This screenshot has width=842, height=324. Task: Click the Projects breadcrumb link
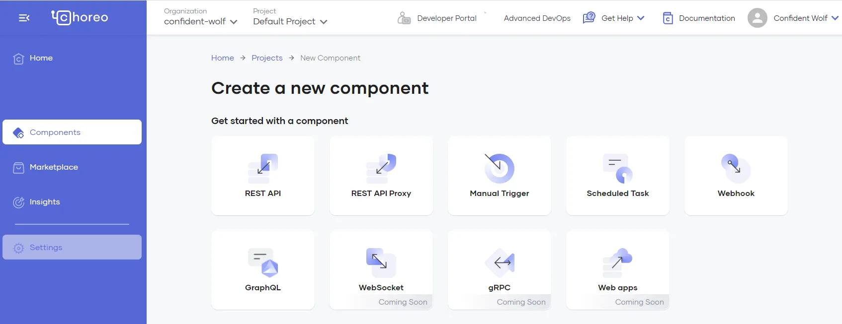(x=267, y=58)
